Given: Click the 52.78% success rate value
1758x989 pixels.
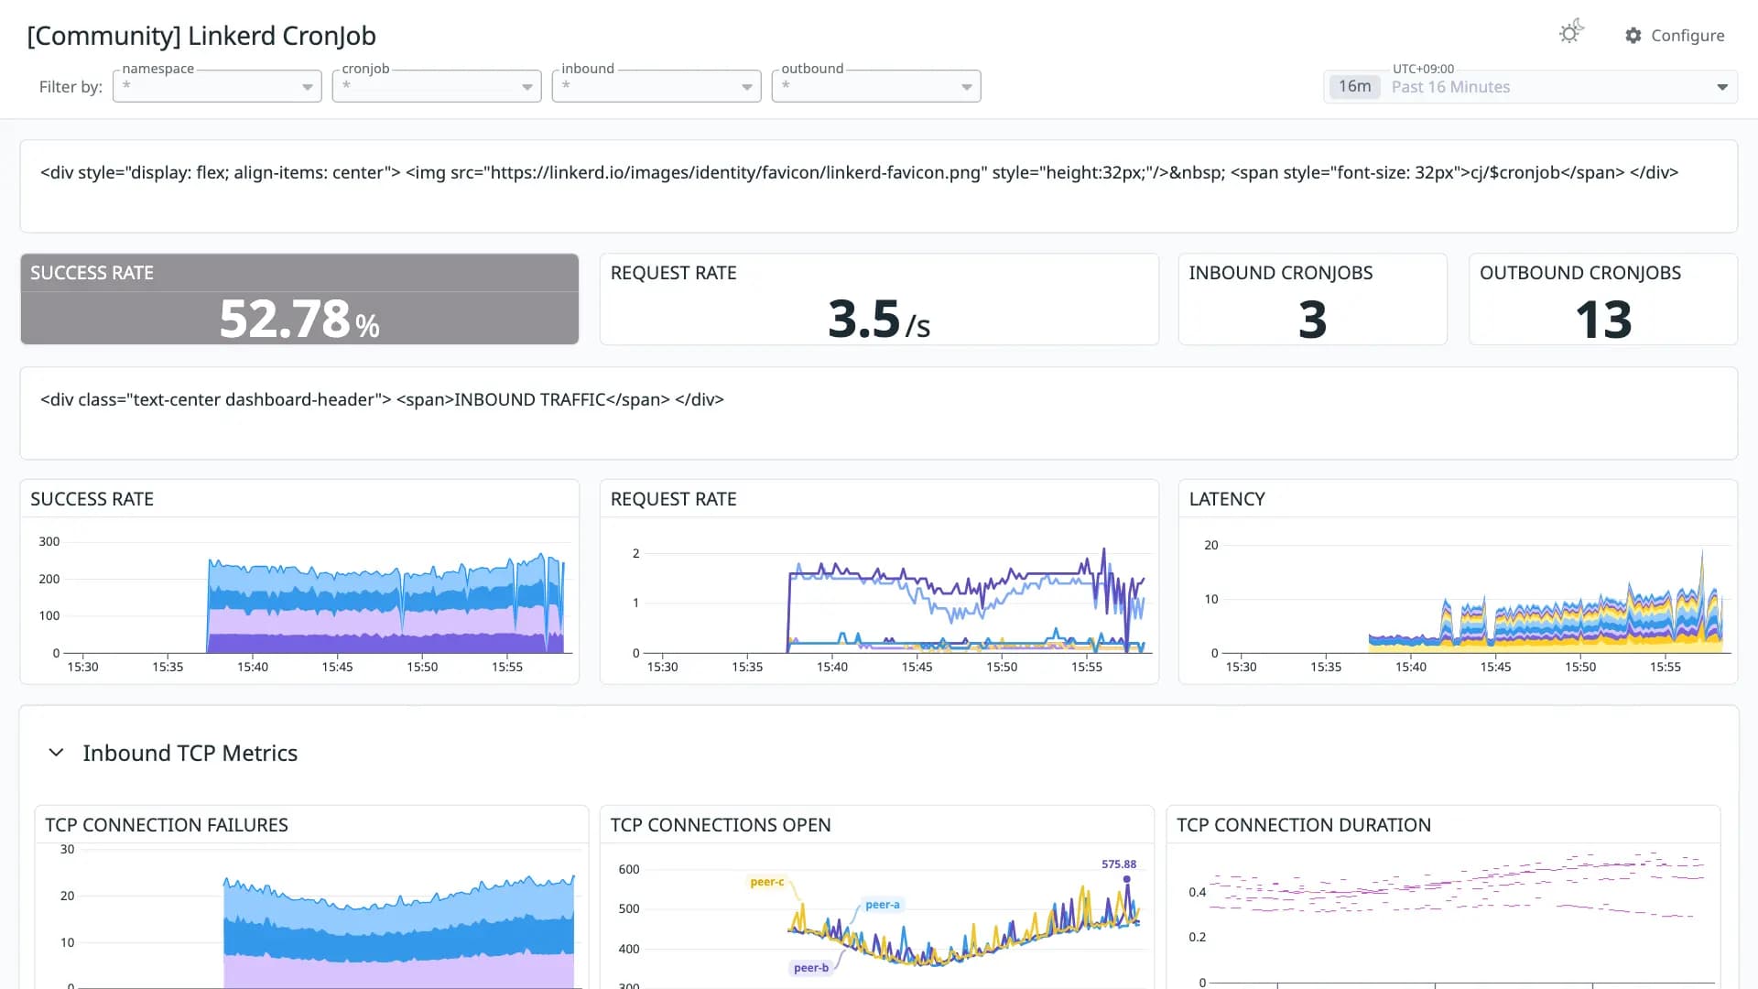Looking at the screenshot, I should click(x=299, y=319).
